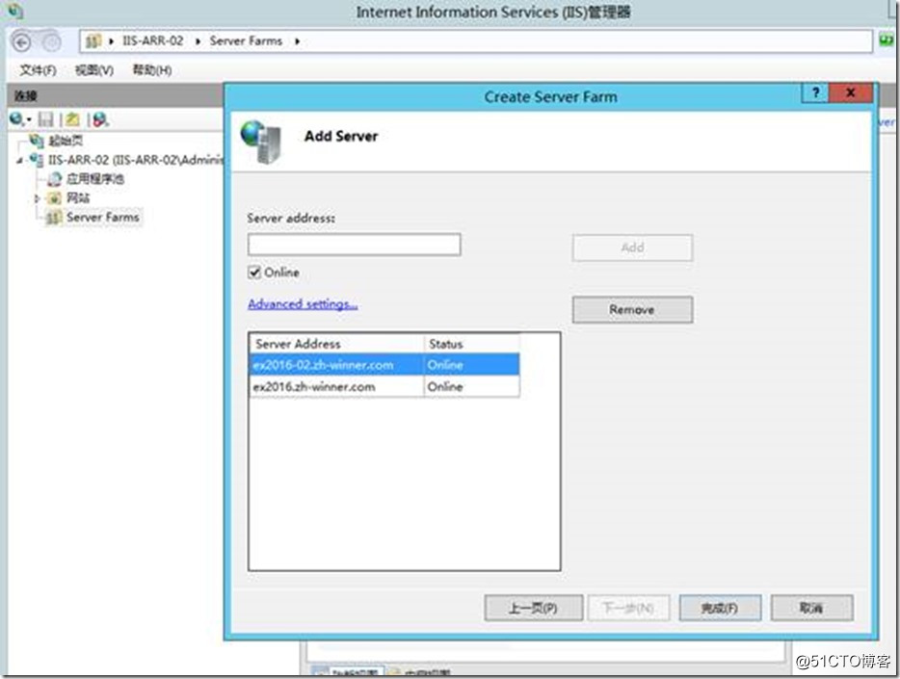Click the Back navigation arrow in IIS Manager
The height and width of the screenshot is (679, 900).
22,42
